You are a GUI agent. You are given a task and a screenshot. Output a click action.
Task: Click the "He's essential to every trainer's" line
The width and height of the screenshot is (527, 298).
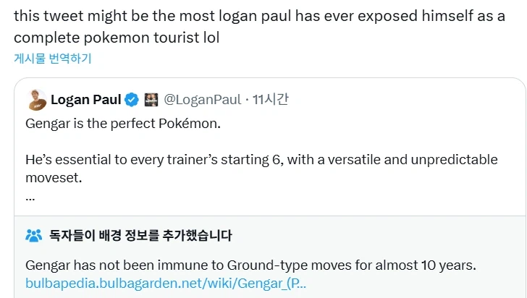click(145, 159)
